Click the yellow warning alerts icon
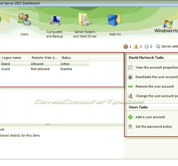This screenshot has height=166, width=178. [x=136, y=46]
